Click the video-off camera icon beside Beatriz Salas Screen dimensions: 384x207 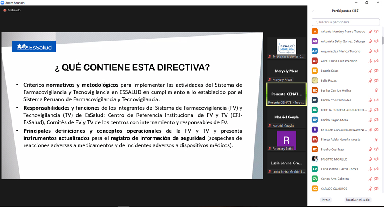[377, 71]
